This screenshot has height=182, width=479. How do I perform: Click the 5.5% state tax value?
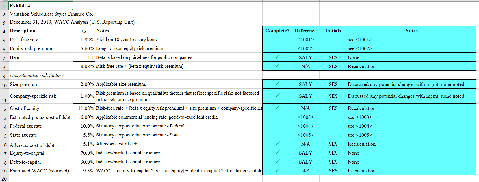[x=84, y=135]
